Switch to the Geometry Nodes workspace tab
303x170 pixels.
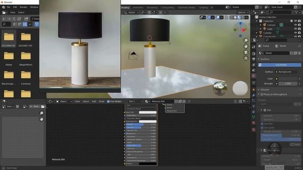pyautogui.click(x=187, y=8)
